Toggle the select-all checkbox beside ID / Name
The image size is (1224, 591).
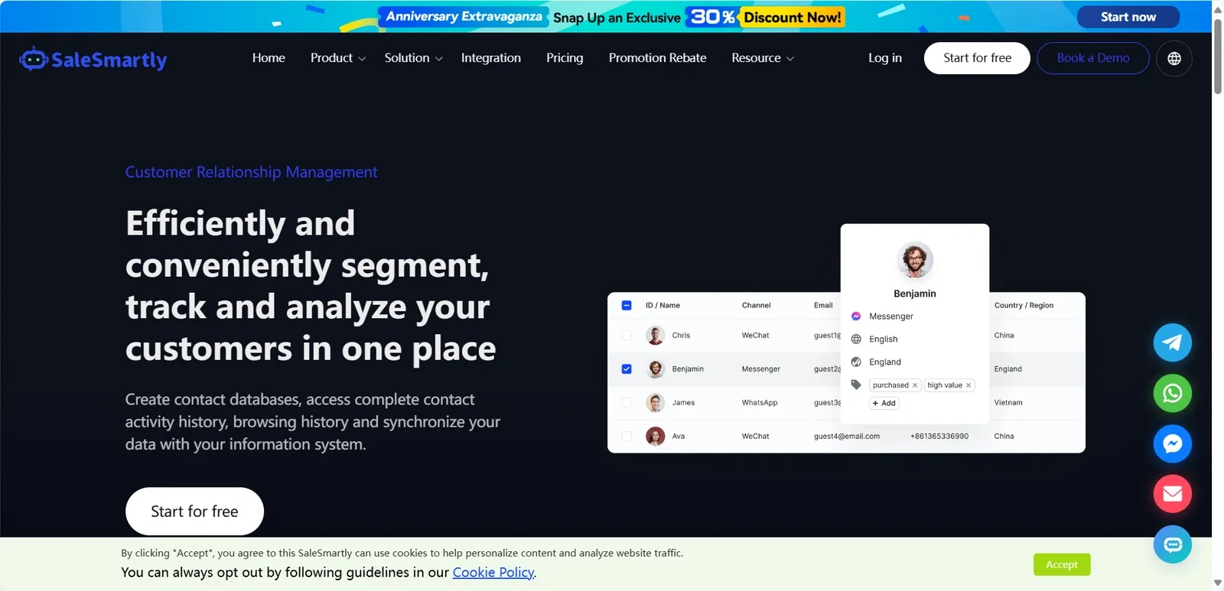[627, 305]
